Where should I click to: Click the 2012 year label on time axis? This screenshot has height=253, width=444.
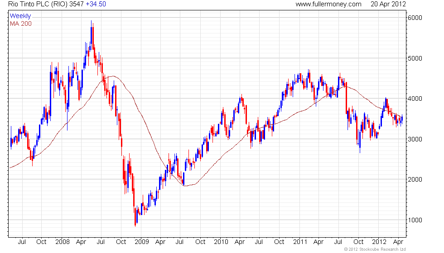click(379, 242)
